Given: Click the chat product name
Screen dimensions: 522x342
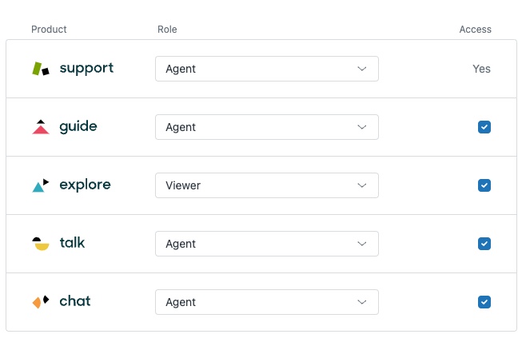Looking at the screenshot, I should (x=75, y=302).
